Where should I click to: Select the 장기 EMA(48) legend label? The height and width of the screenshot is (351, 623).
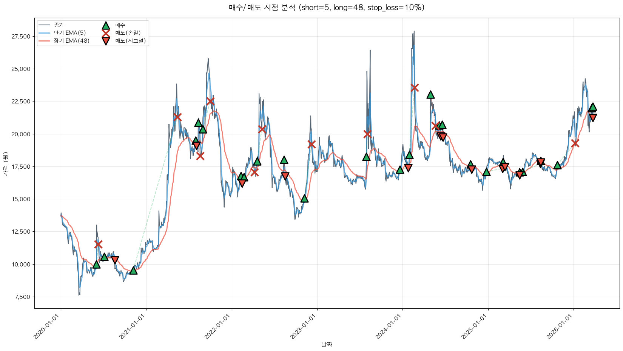71,41
